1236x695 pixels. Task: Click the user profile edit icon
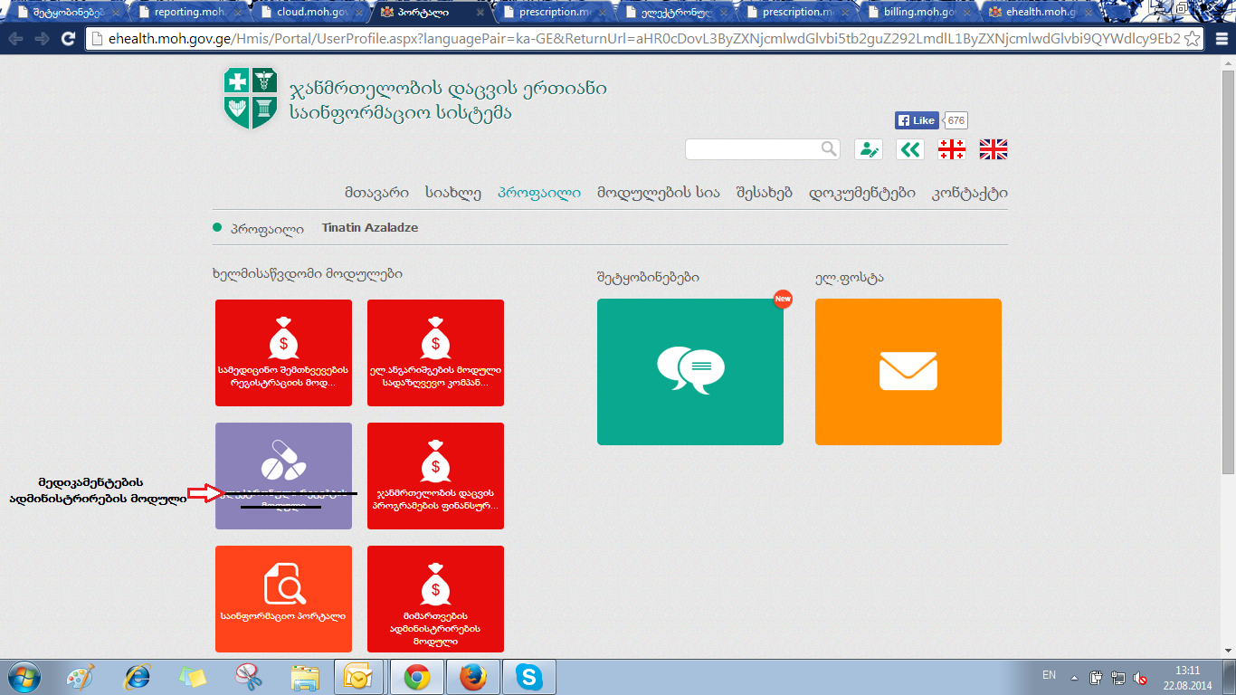[868, 150]
